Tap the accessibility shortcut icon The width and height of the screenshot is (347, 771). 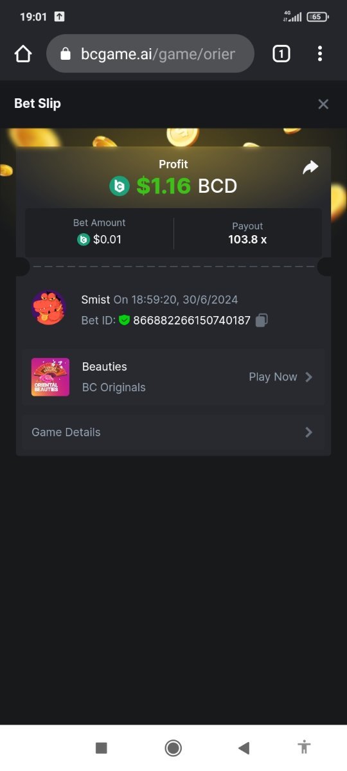(305, 747)
